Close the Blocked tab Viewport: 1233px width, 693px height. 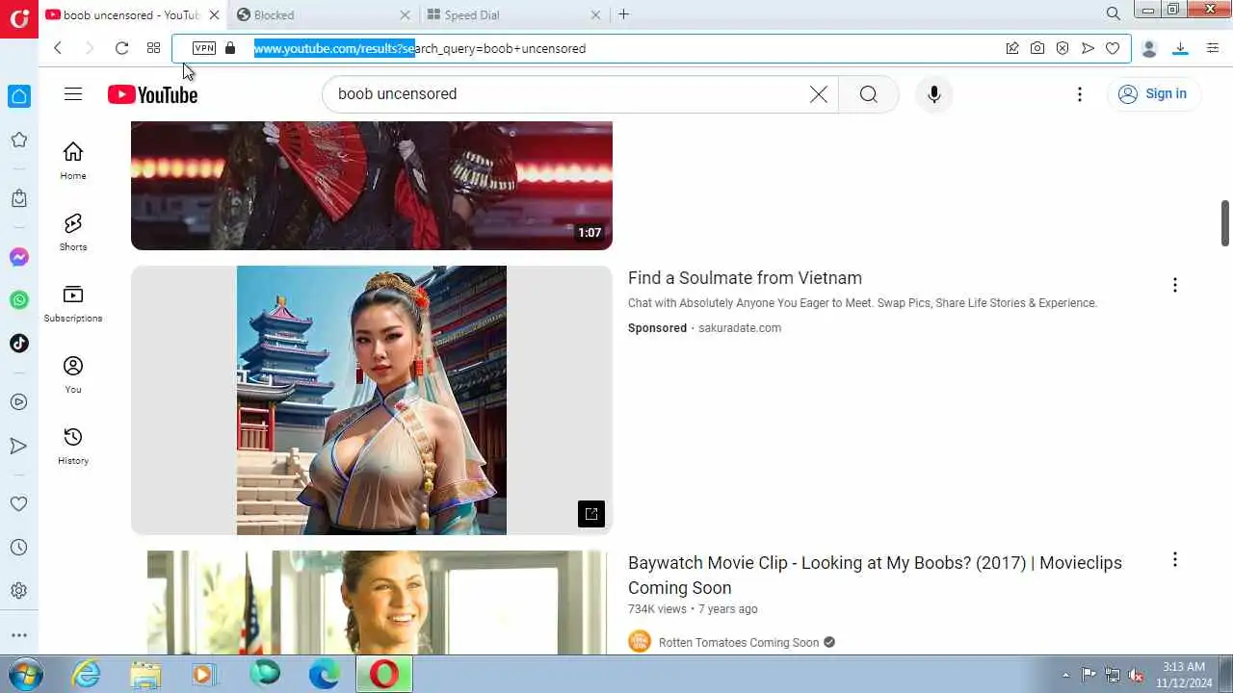coord(405,14)
